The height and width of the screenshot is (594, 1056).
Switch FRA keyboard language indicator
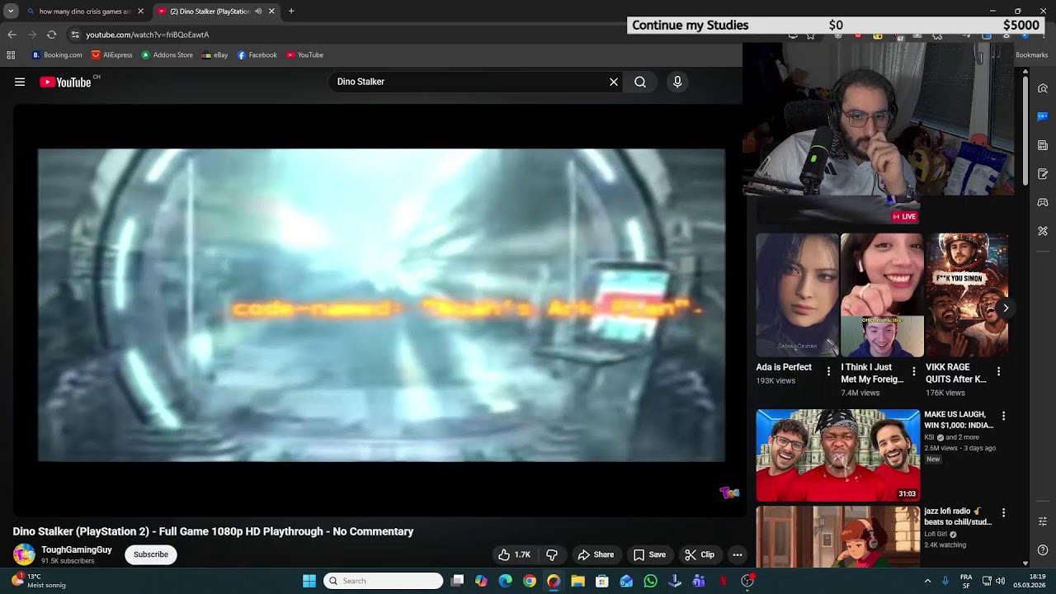(x=966, y=581)
